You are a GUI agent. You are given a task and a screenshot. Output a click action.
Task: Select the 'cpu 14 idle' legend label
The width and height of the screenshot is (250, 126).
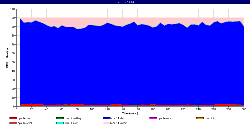coord(117,118)
